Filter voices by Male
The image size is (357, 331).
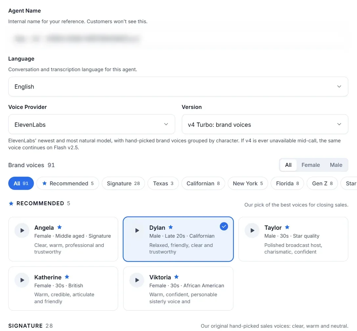tap(336, 165)
